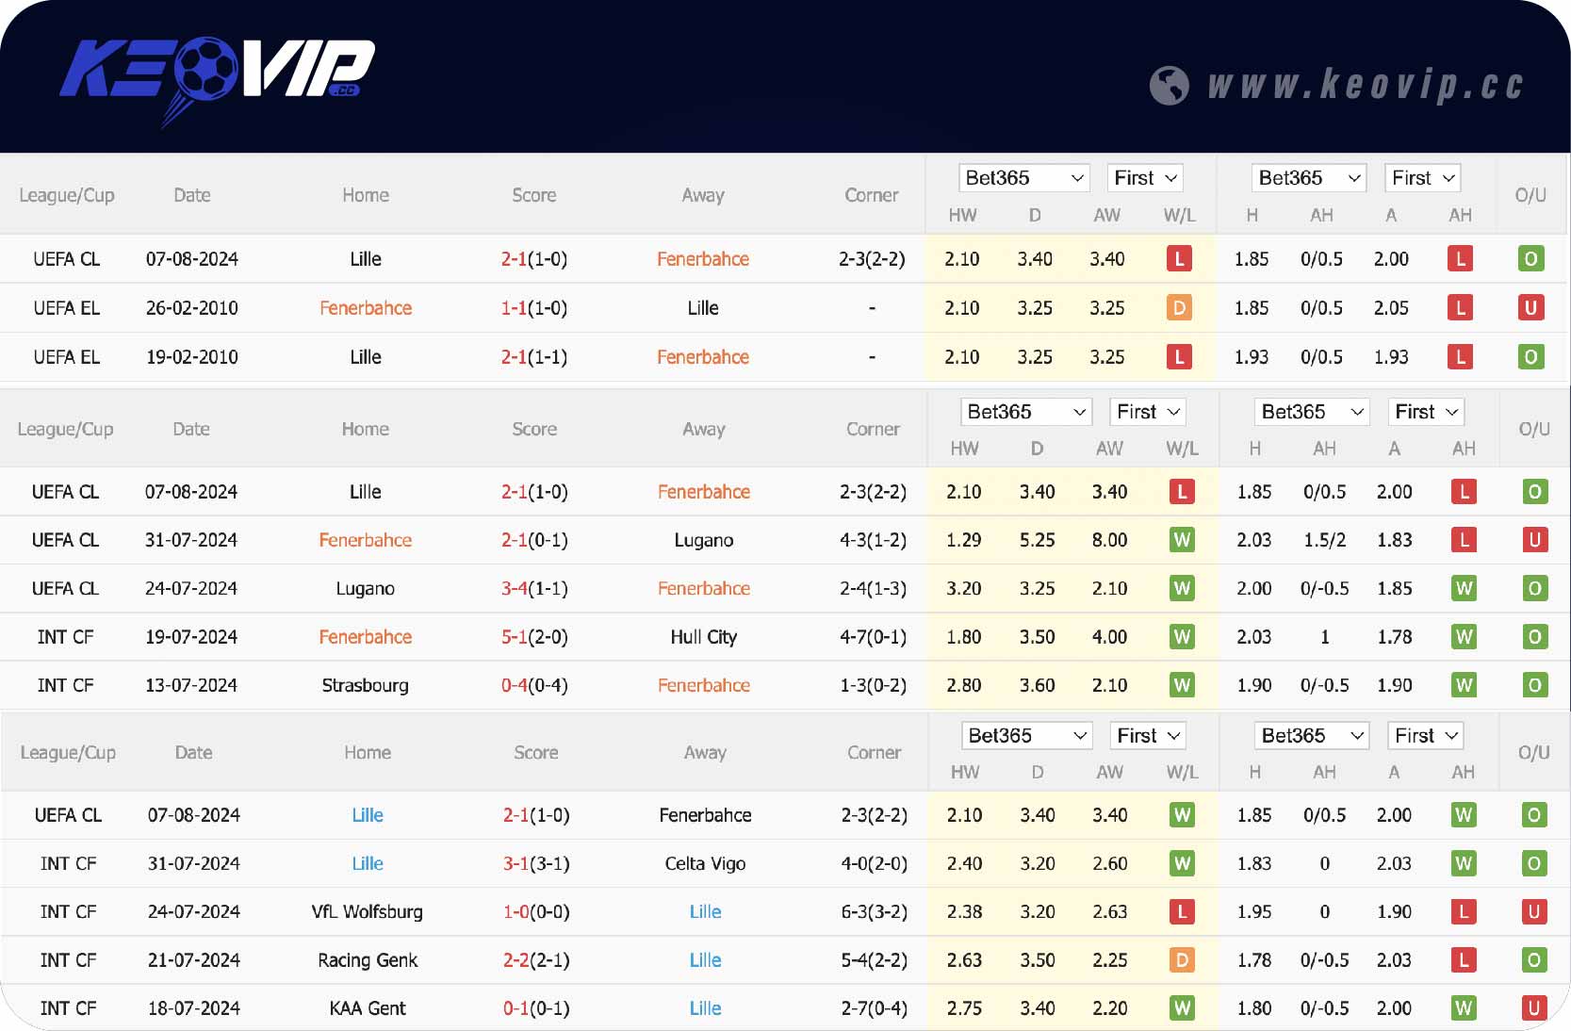The height and width of the screenshot is (1031, 1571).
Task: Click green O/U badge in Celta Vigo row
Action: pyautogui.click(x=1533, y=863)
